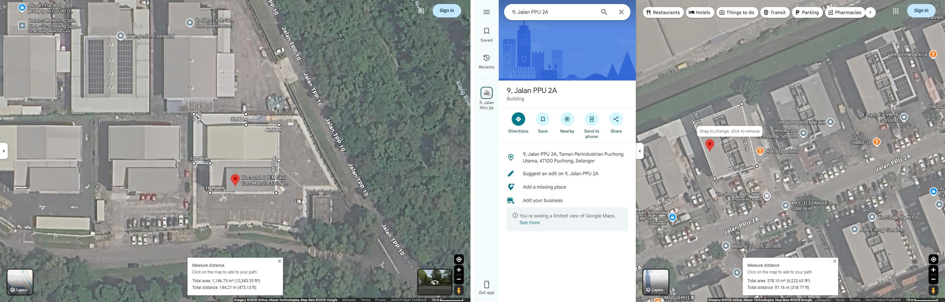Open Saved places in the sidebar
The height and width of the screenshot is (302, 945).
486,35
